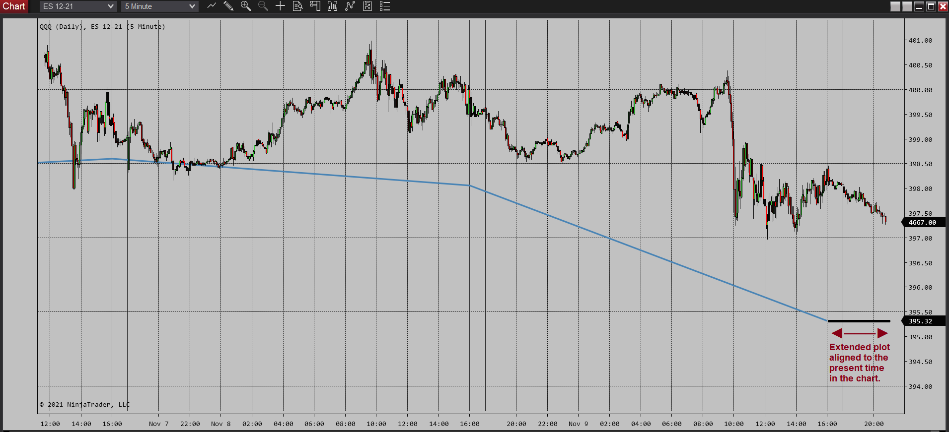Click the 400.00 price axis label

(920, 90)
